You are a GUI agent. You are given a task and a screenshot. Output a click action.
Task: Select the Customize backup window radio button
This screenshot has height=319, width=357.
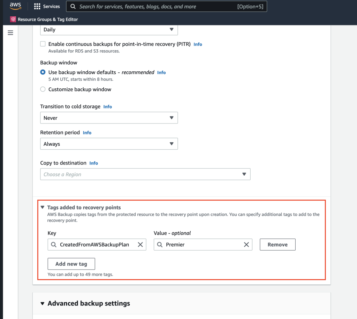click(43, 89)
